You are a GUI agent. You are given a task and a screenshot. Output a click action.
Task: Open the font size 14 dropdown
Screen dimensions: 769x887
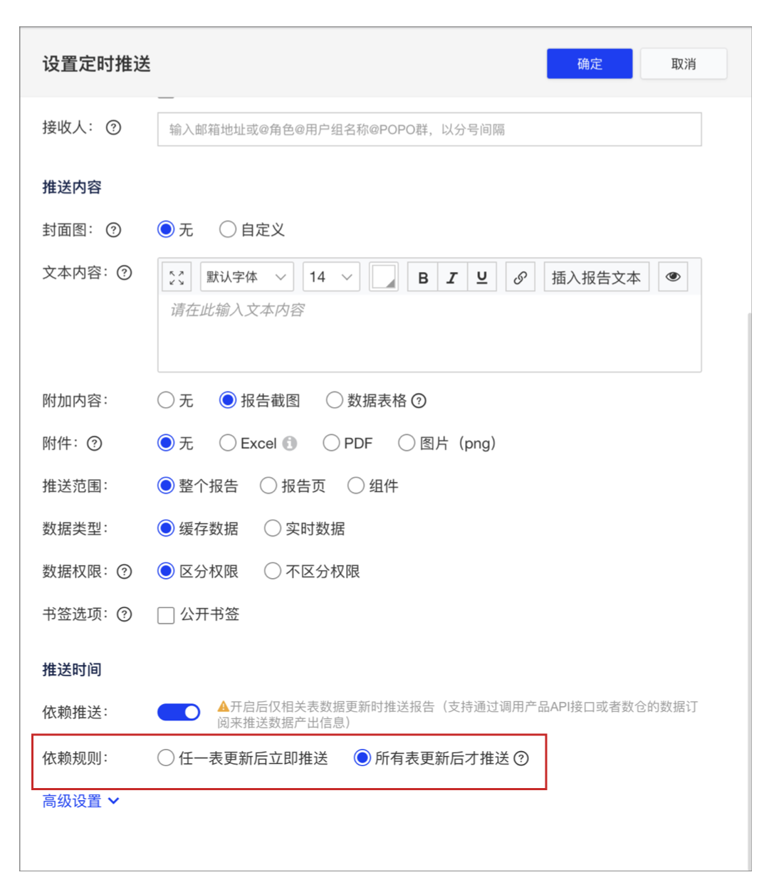click(x=330, y=277)
